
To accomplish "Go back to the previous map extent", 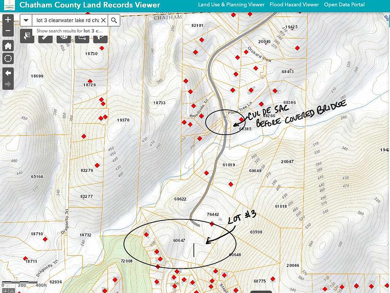I will click(x=8, y=73).
